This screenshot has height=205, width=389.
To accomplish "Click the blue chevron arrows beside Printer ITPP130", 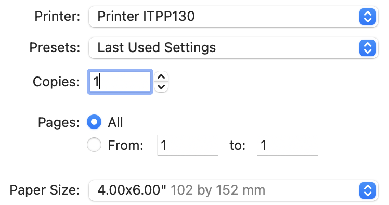I will tap(367, 17).
